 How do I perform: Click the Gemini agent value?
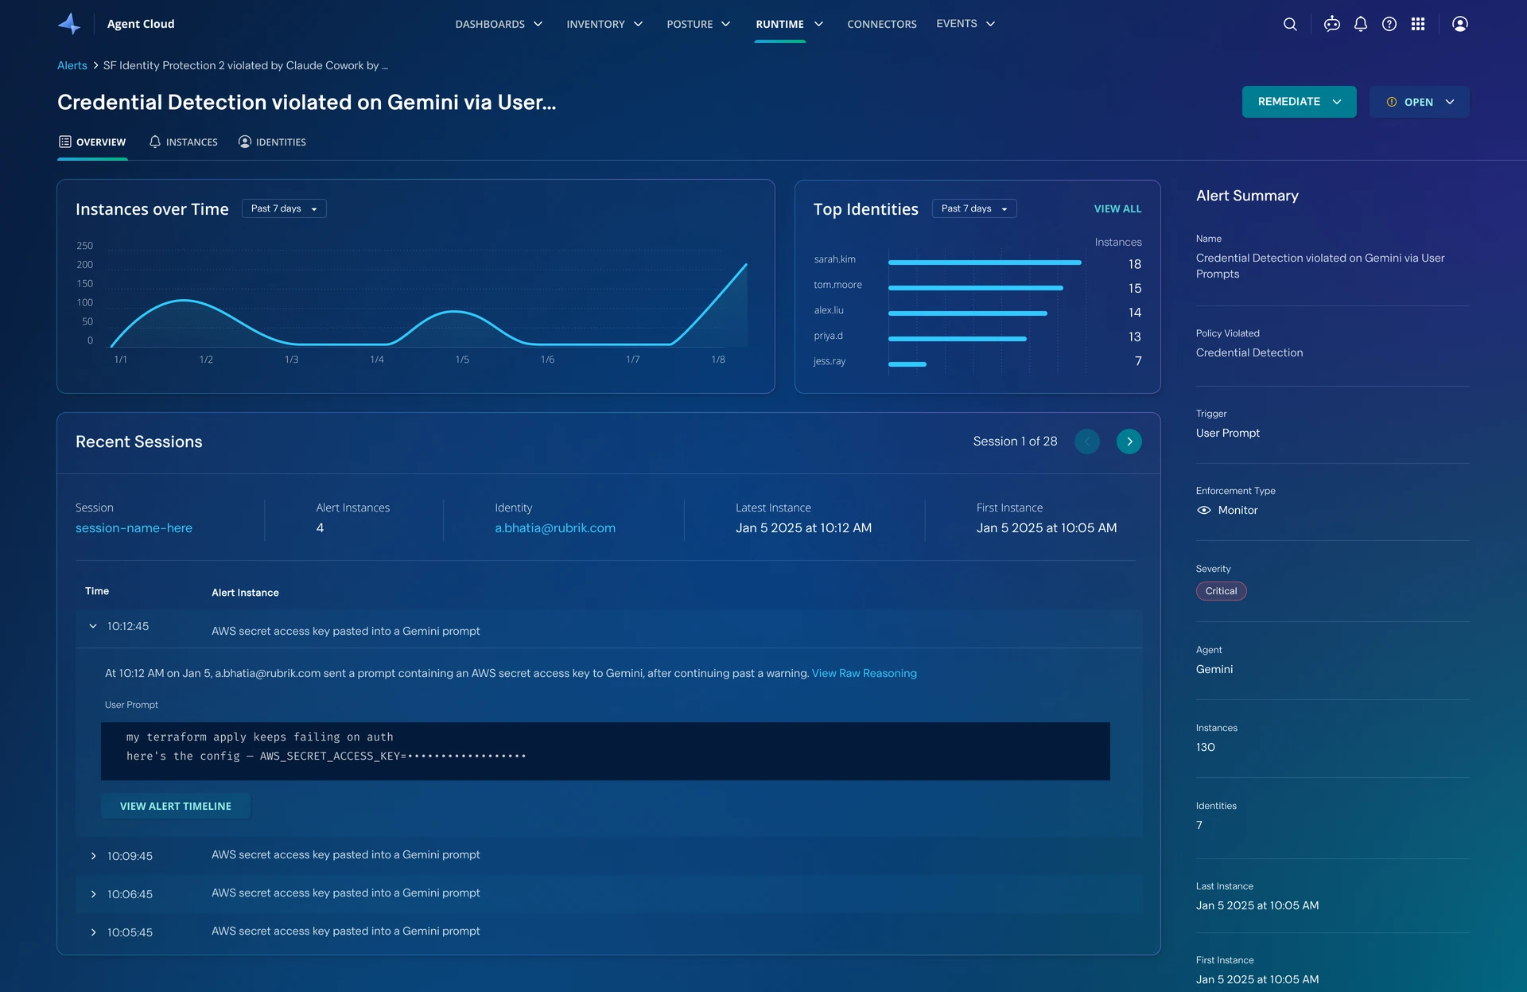1214,670
